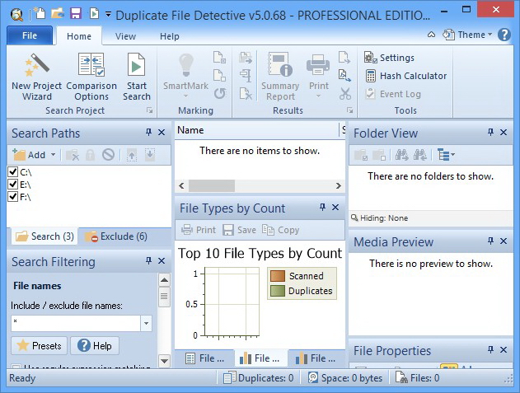Open the File menu

pos(30,36)
